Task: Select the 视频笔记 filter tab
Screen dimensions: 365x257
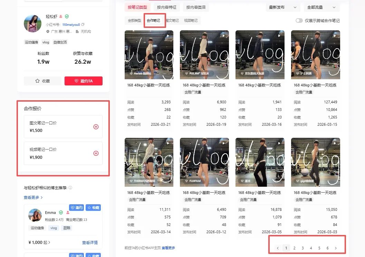Action: pyautogui.click(x=191, y=20)
